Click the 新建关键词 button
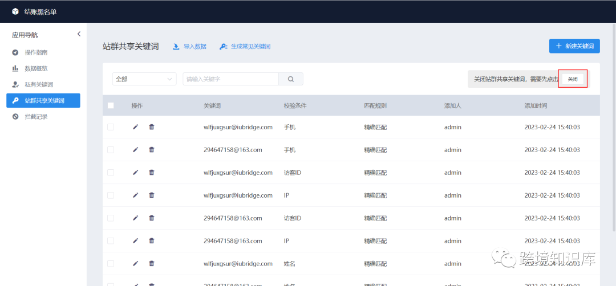The height and width of the screenshot is (286, 616). pos(574,46)
